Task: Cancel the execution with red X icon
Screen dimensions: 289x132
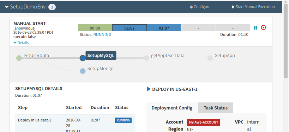Action: [263, 27]
